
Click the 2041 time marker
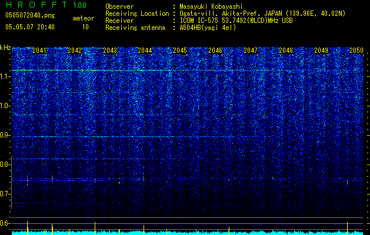[x=39, y=51]
